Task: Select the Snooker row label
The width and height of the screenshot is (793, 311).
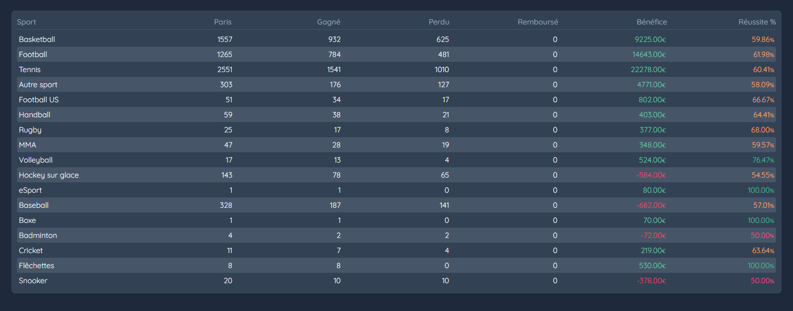Action: pos(33,281)
